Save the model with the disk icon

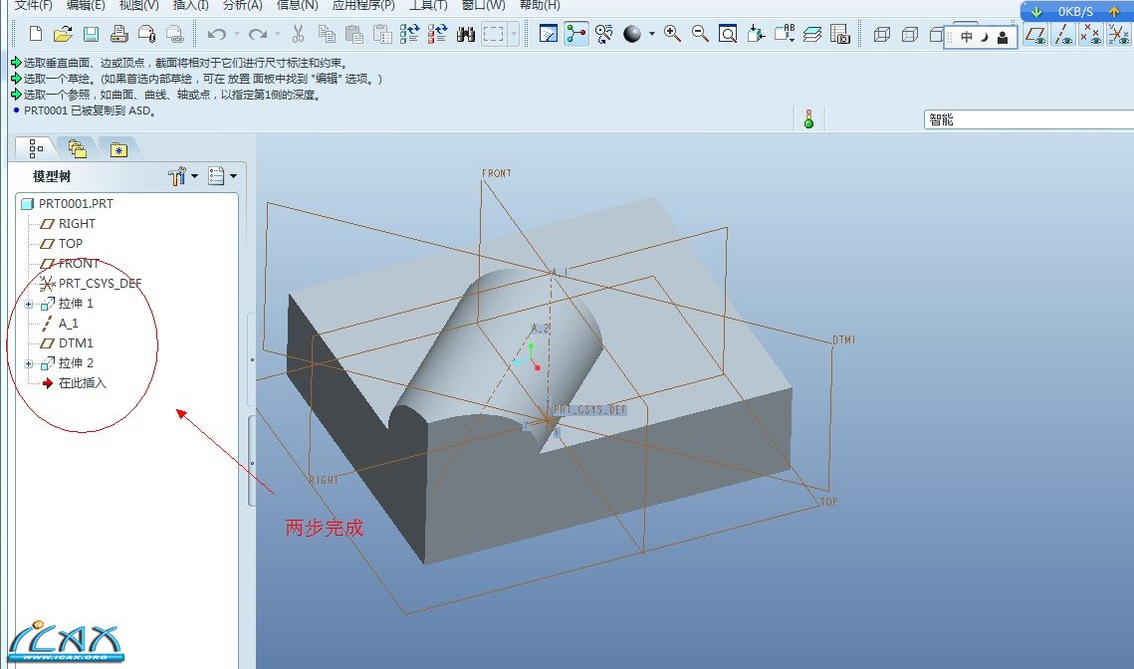coord(91,35)
